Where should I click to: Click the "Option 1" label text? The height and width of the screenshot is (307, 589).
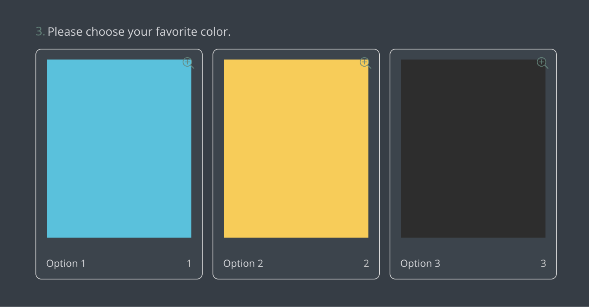pyautogui.click(x=66, y=263)
